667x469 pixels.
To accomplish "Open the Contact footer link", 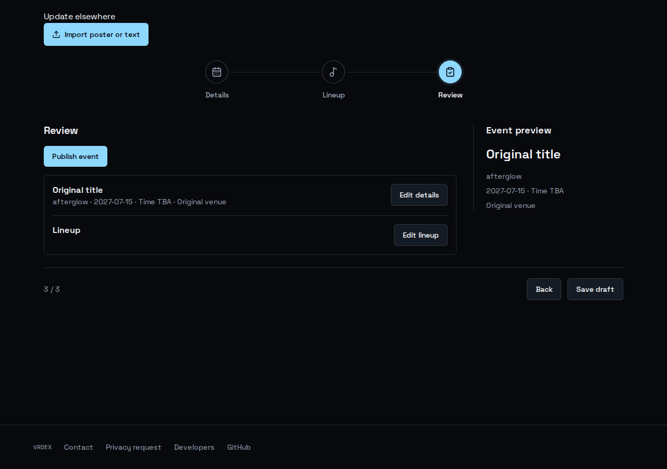I will point(79,447).
